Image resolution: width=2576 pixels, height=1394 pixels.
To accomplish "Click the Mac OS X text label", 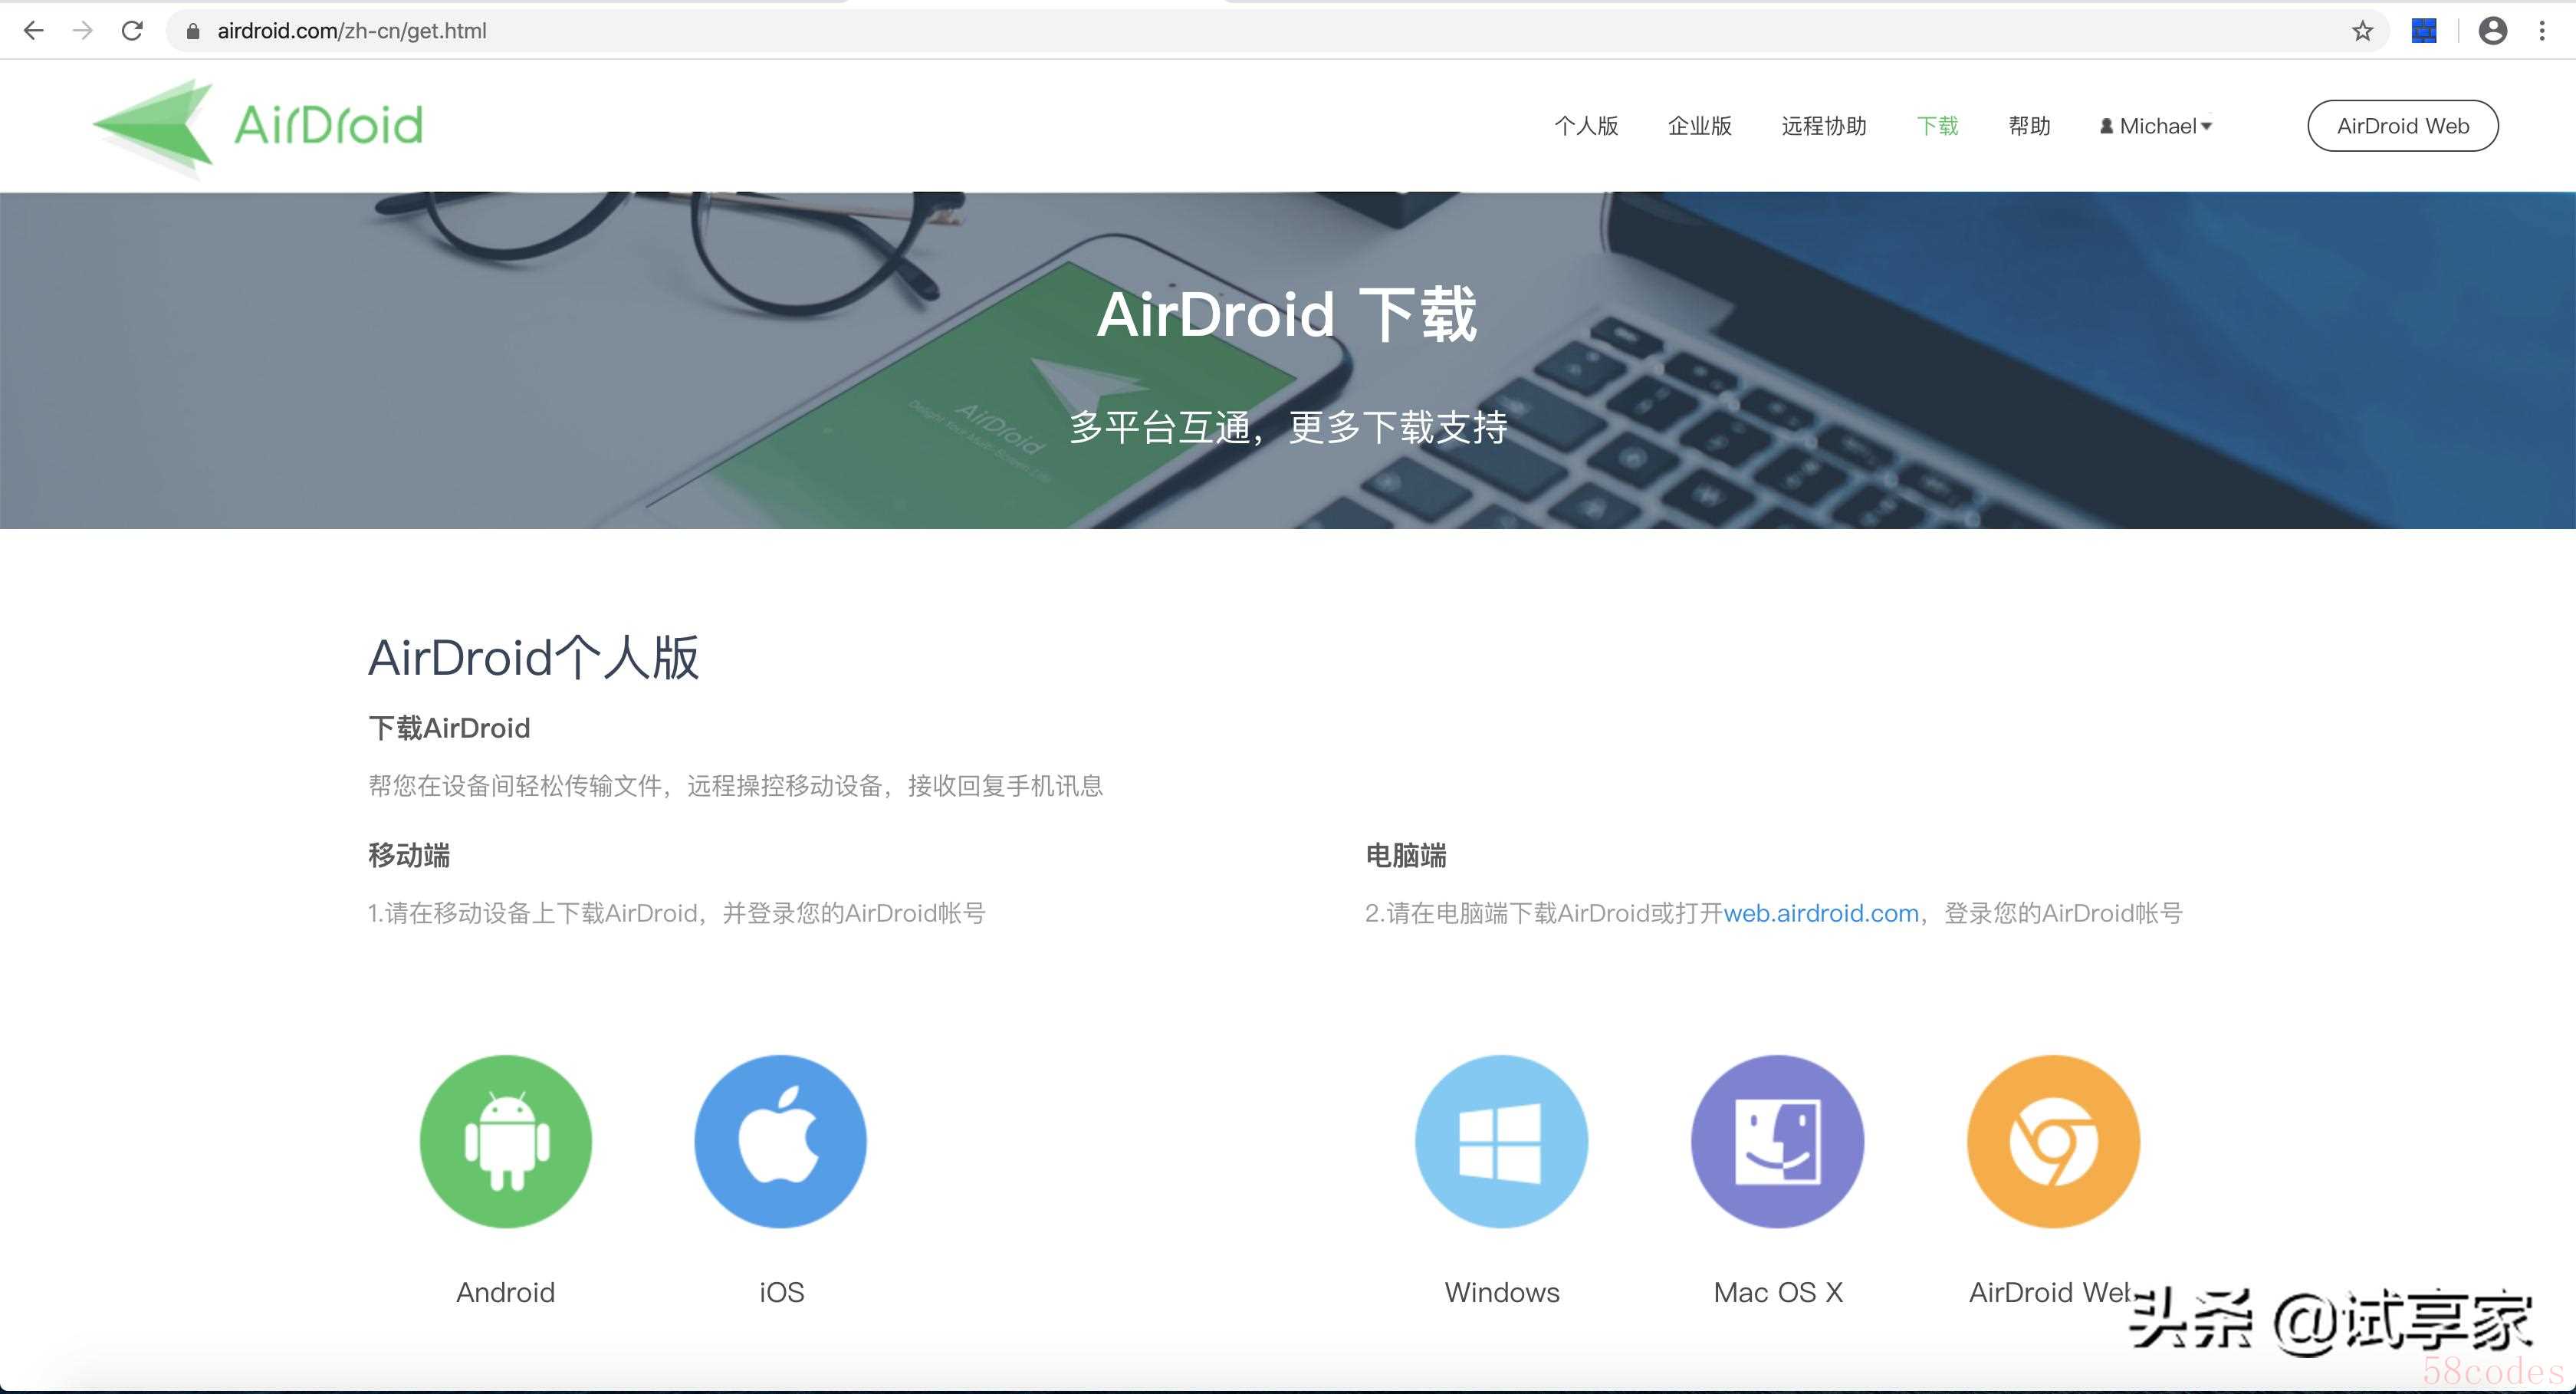I will pyautogui.click(x=1778, y=1292).
